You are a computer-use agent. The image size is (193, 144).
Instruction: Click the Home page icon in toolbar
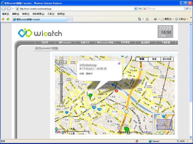tap(139, 19)
